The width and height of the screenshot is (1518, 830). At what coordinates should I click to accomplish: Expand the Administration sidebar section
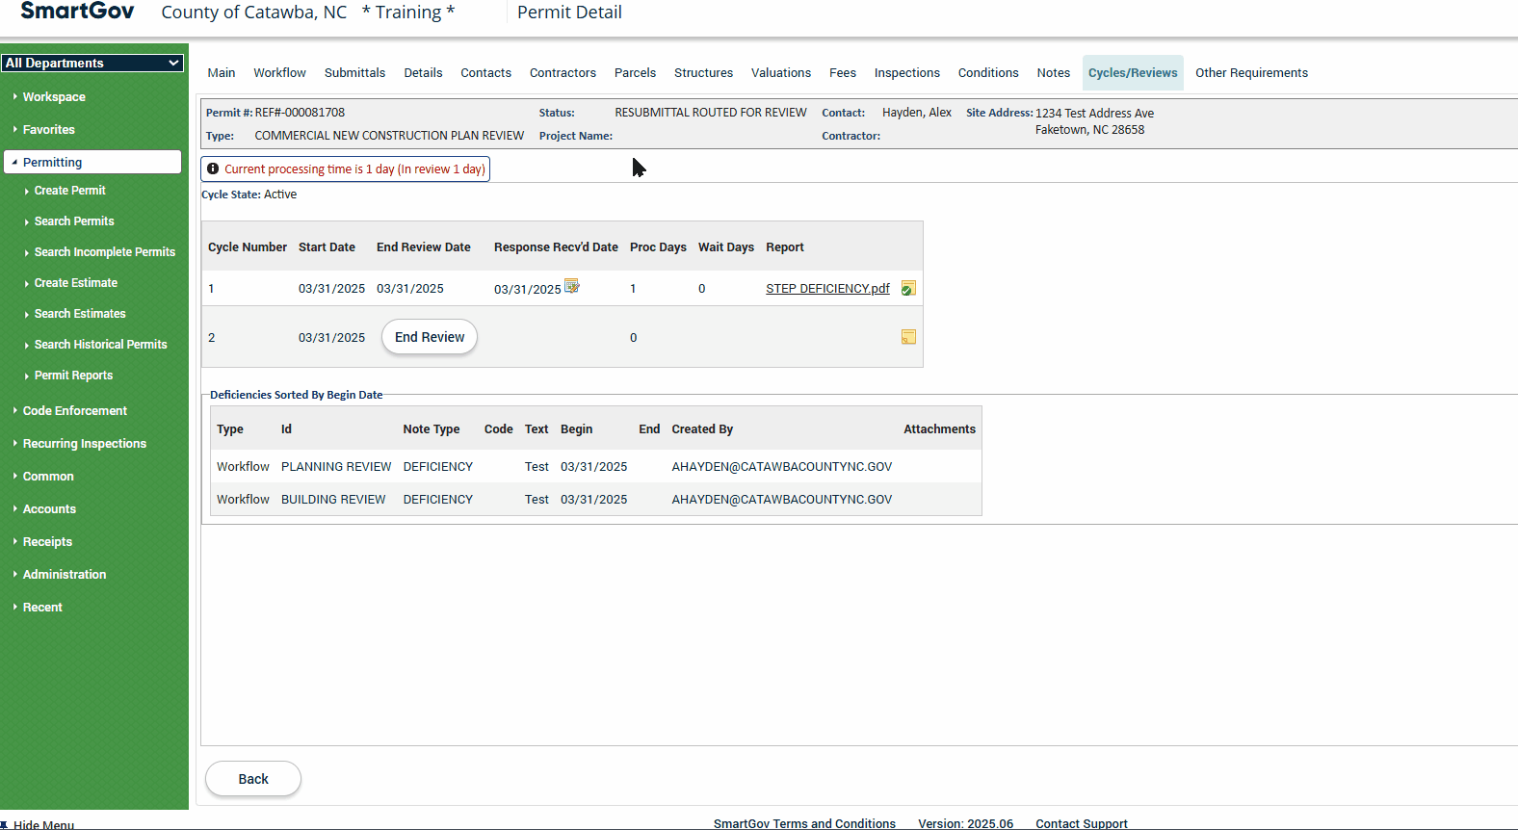[65, 575]
